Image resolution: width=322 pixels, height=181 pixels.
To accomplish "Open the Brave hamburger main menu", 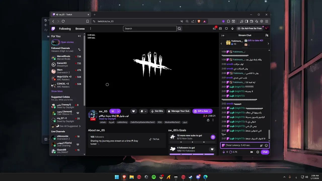I will (x=267, y=21).
